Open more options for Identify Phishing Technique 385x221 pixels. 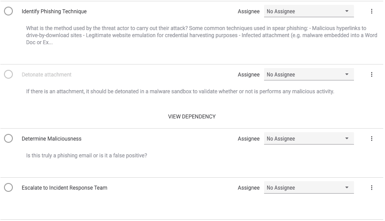pos(372,11)
